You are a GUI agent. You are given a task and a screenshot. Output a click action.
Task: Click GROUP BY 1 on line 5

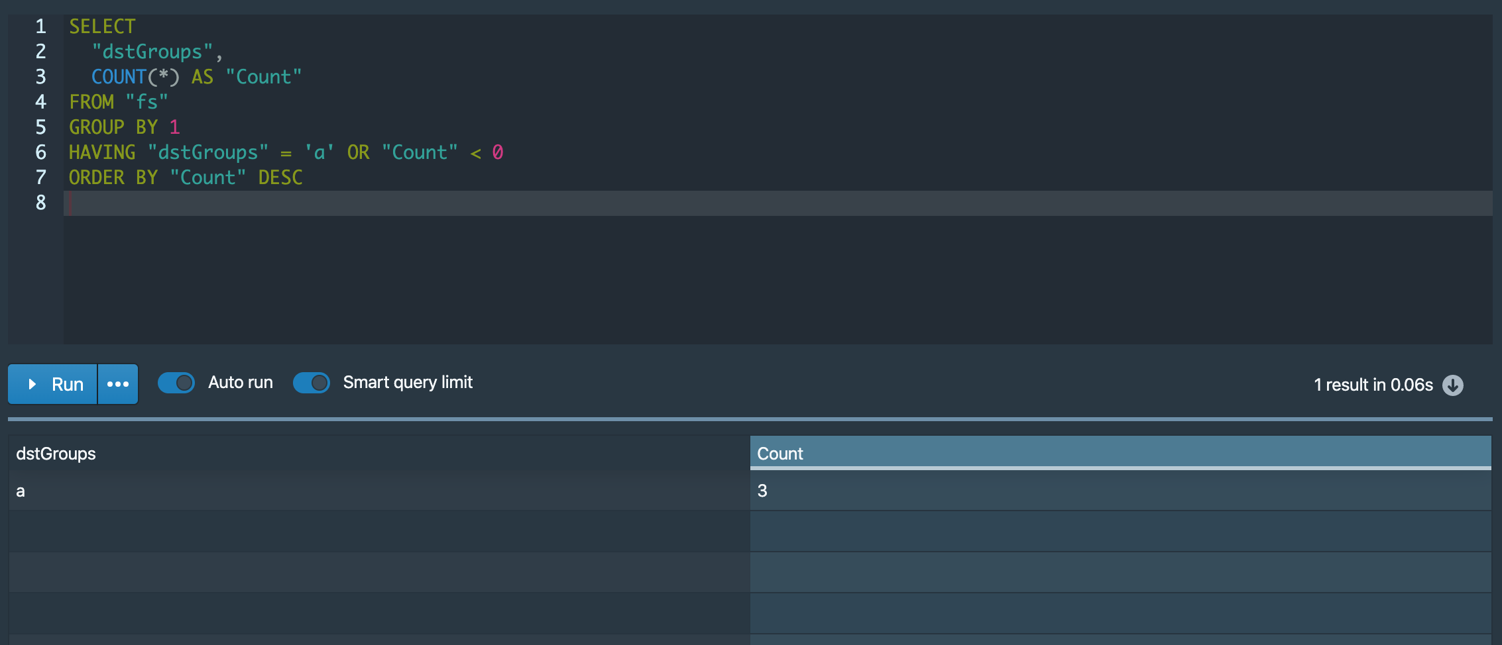125,128
